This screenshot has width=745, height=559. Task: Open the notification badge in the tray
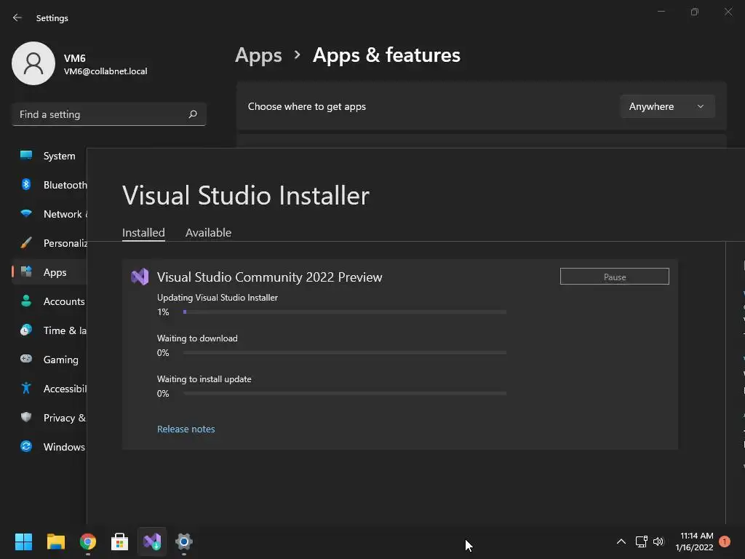(725, 542)
